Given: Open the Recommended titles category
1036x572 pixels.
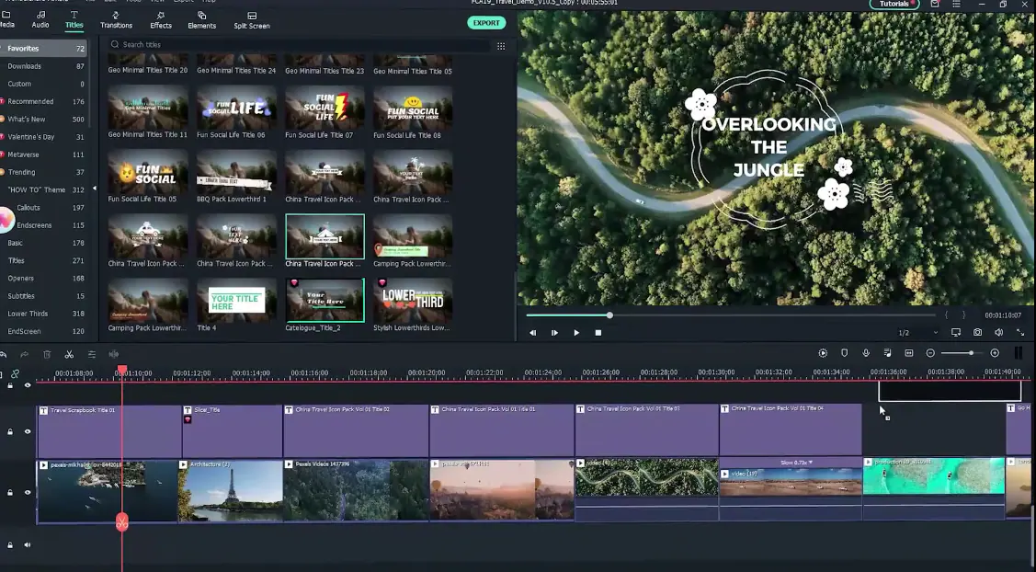Looking at the screenshot, I should pos(43,101).
